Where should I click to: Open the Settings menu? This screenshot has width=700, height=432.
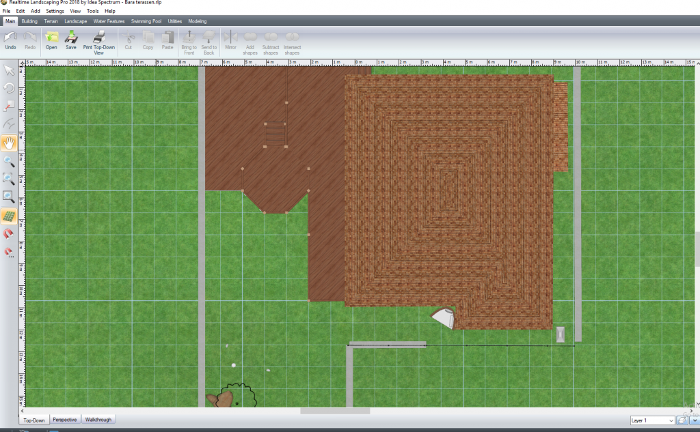[x=55, y=12]
